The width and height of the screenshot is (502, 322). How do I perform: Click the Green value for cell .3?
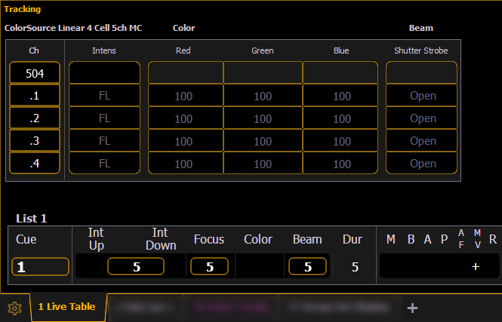(x=263, y=141)
